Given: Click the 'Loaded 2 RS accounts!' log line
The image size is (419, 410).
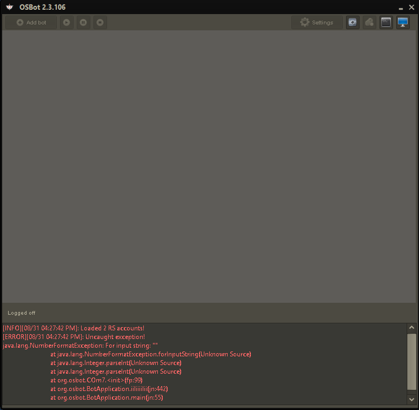Looking at the screenshot, I should (x=74, y=328).
